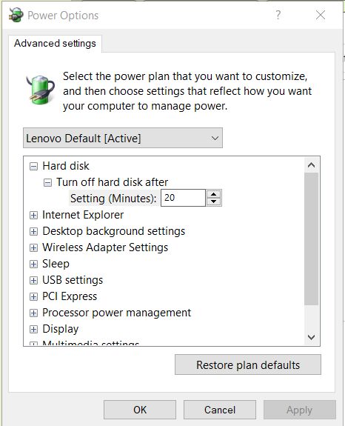This screenshot has width=345, height=426.
Task: Open the Lenovo Default power plan dropdown
Action: (x=123, y=138)
